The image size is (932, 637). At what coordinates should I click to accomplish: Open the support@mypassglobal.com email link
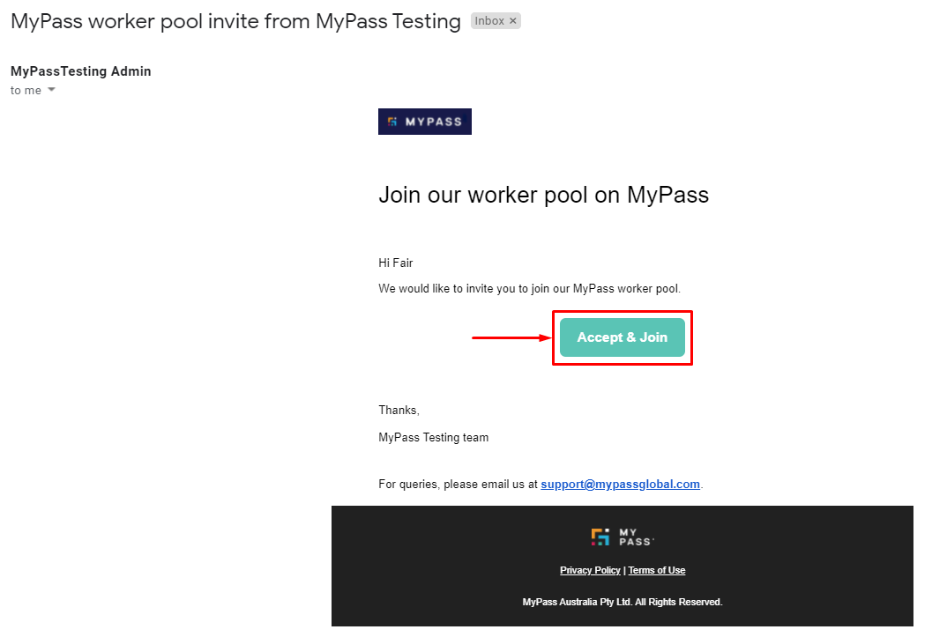(620, 484)
